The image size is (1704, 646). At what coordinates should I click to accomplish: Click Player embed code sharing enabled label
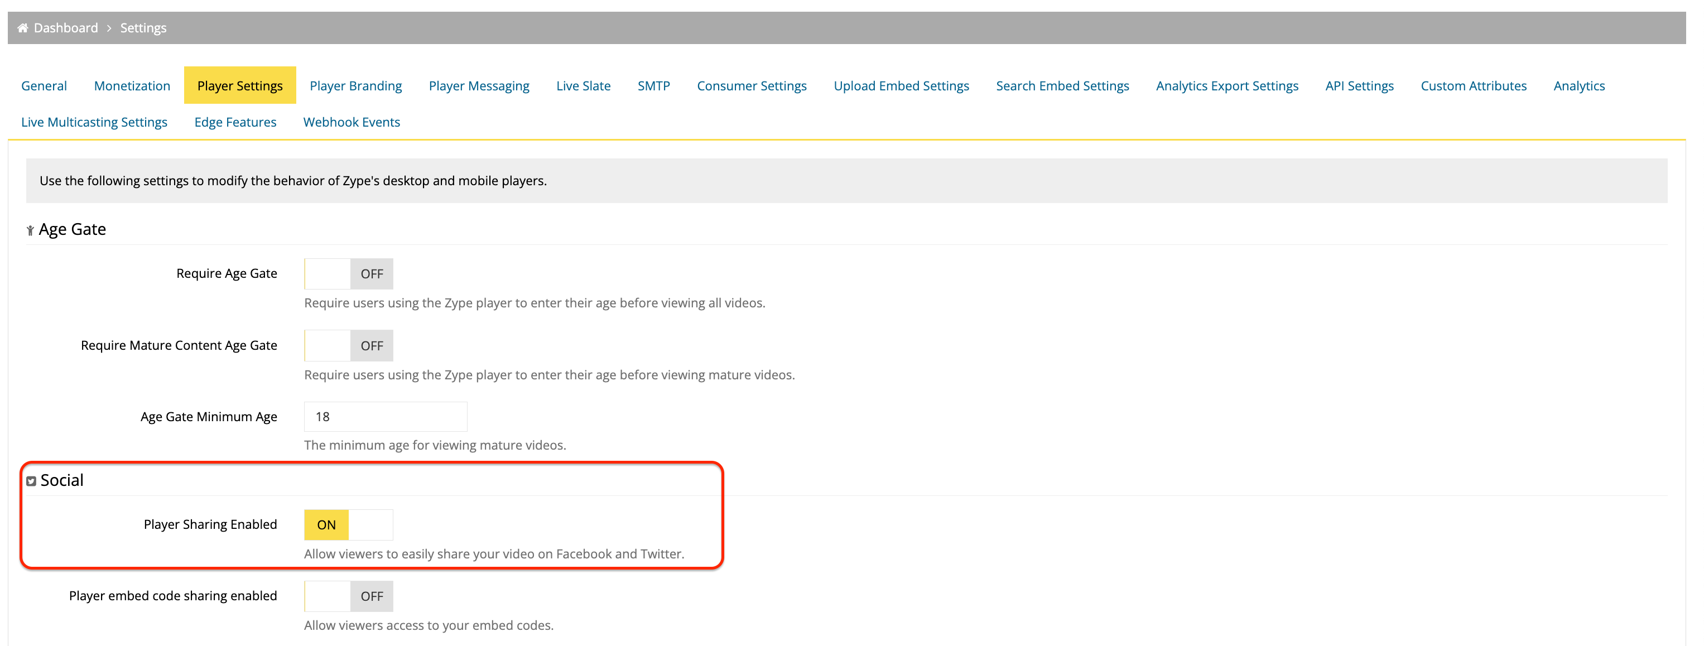tap(172, 596)
